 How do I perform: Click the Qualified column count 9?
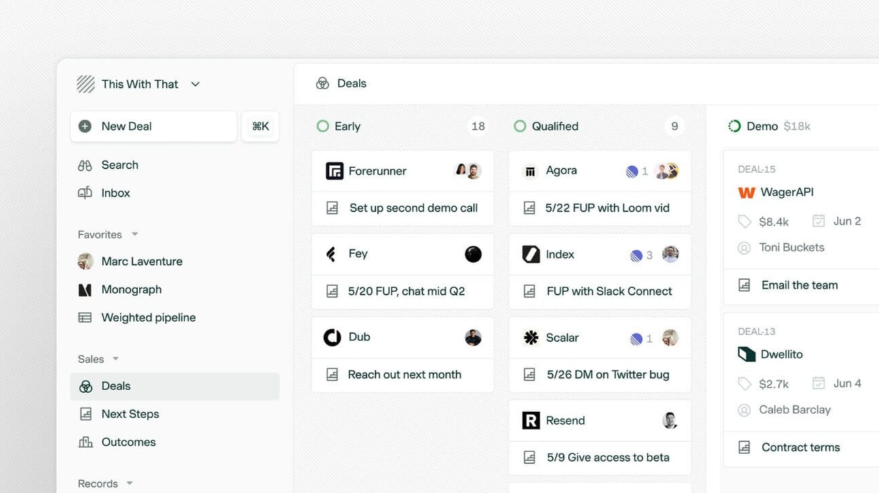675,126
